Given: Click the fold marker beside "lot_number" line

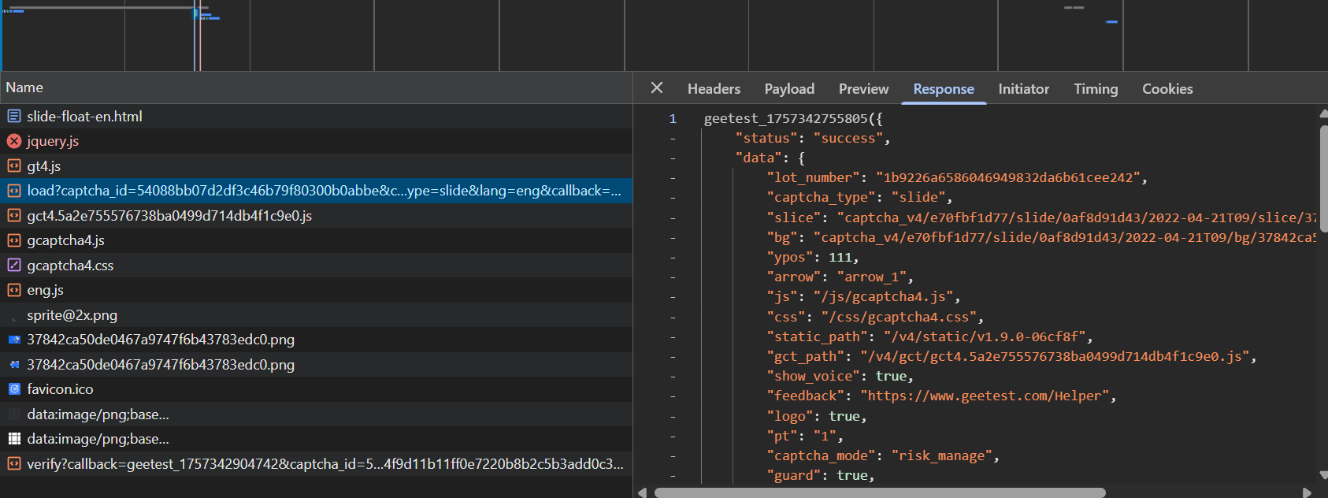Looking at the screenshot, I should [673, 178].
